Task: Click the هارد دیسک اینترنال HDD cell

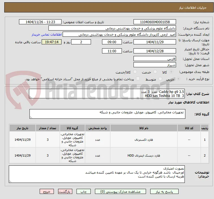Action: coord(144,155)
